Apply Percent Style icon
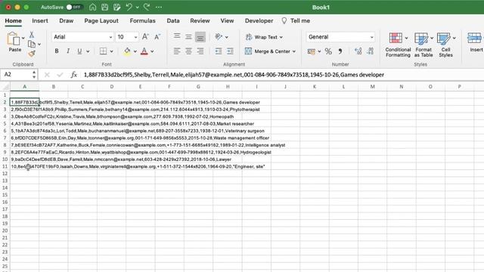Viewport: 484px width, 272px height. coord(328,51)
